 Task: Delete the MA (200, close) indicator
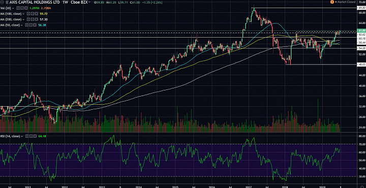(36, 19)
